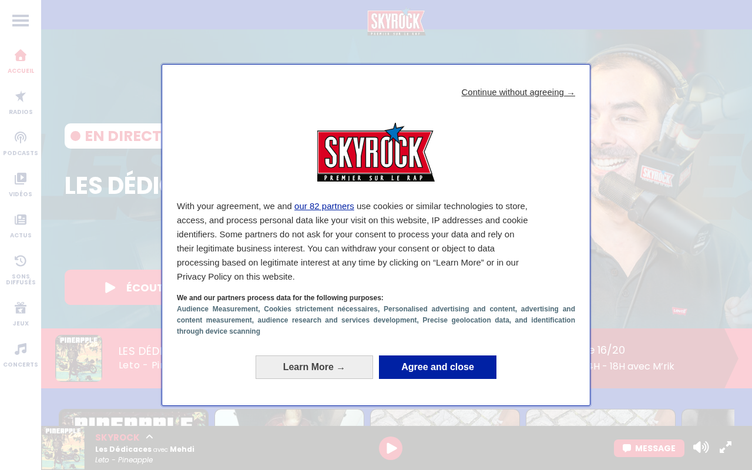Open Concerts music note icon
752x470 pixels.
(x=21, y=349)
